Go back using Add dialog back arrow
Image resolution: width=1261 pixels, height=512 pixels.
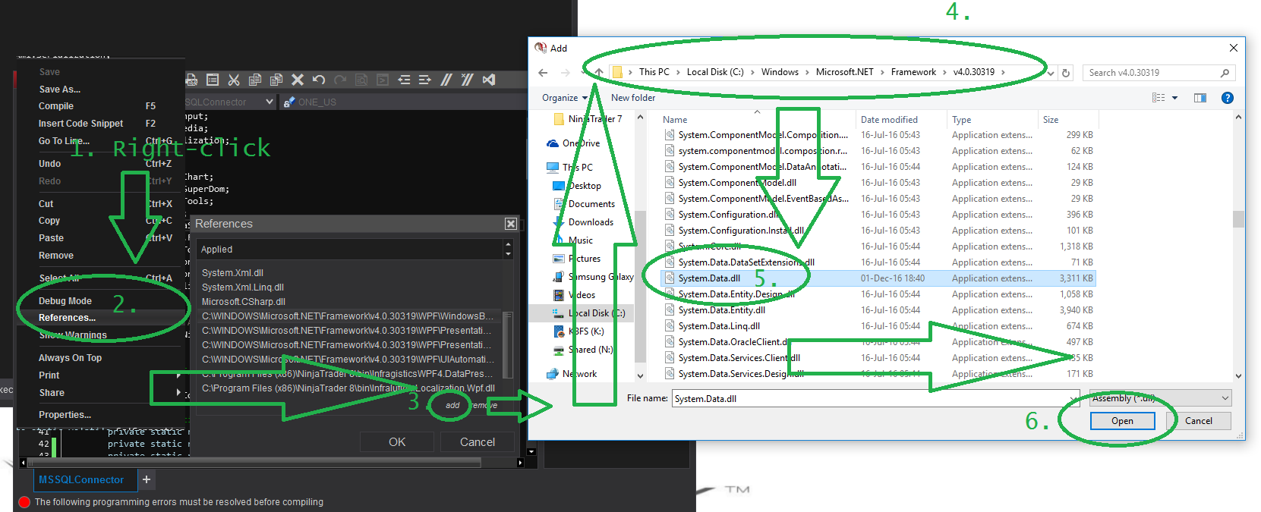tap(543, 73)
